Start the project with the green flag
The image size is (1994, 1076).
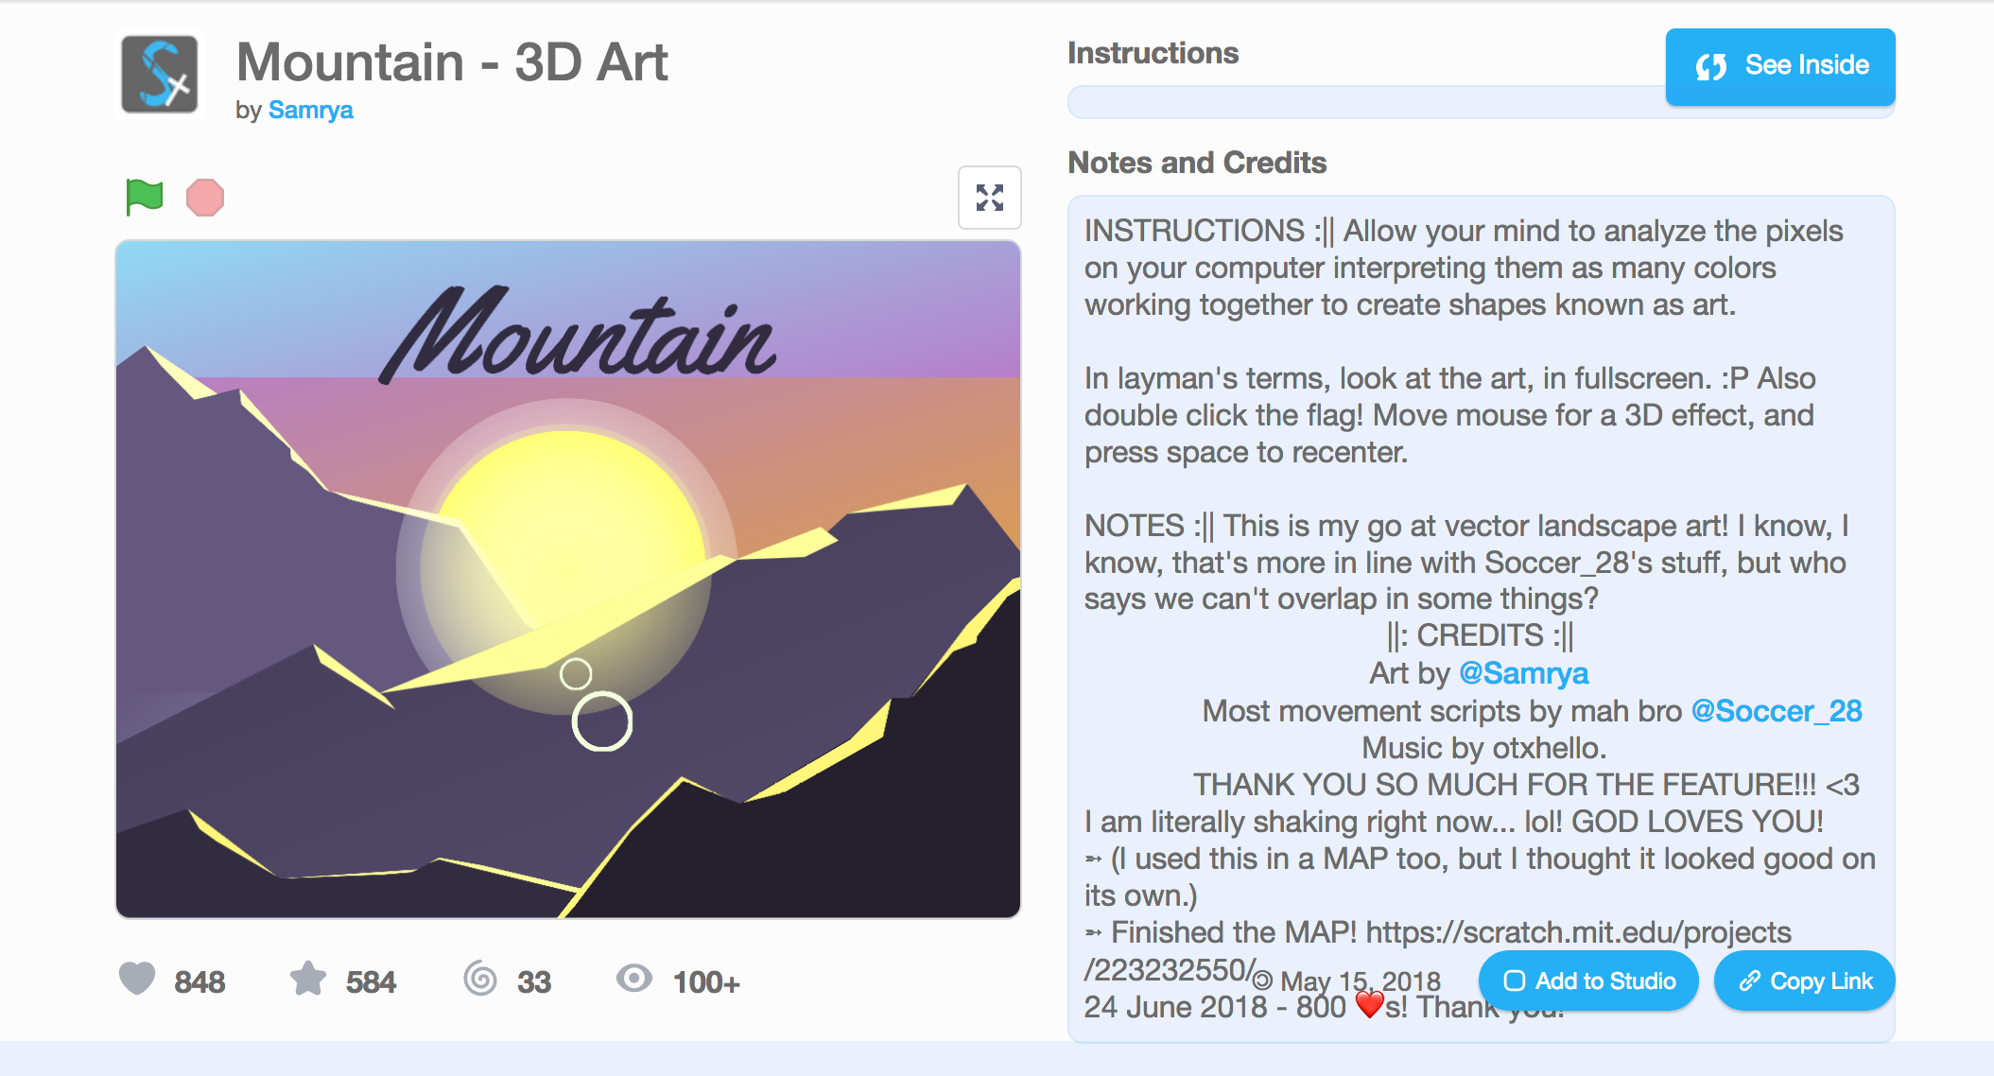pos(142,196)
